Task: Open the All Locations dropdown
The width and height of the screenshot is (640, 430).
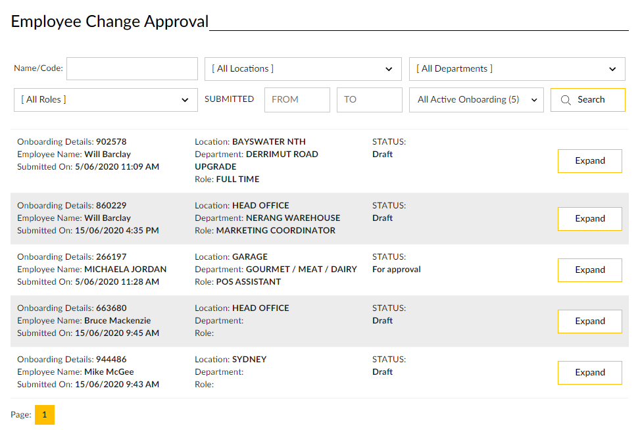Action: click(x=303, y=69)
